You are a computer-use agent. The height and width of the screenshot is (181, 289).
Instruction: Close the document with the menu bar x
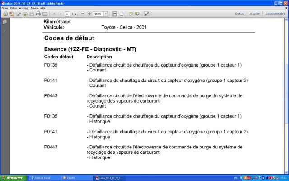click(x=286, y=8)
